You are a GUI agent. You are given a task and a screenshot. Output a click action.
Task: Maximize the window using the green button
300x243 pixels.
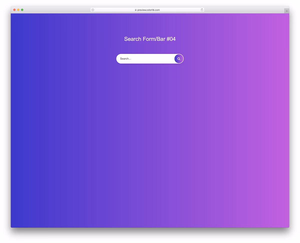(x=22, y=10)
